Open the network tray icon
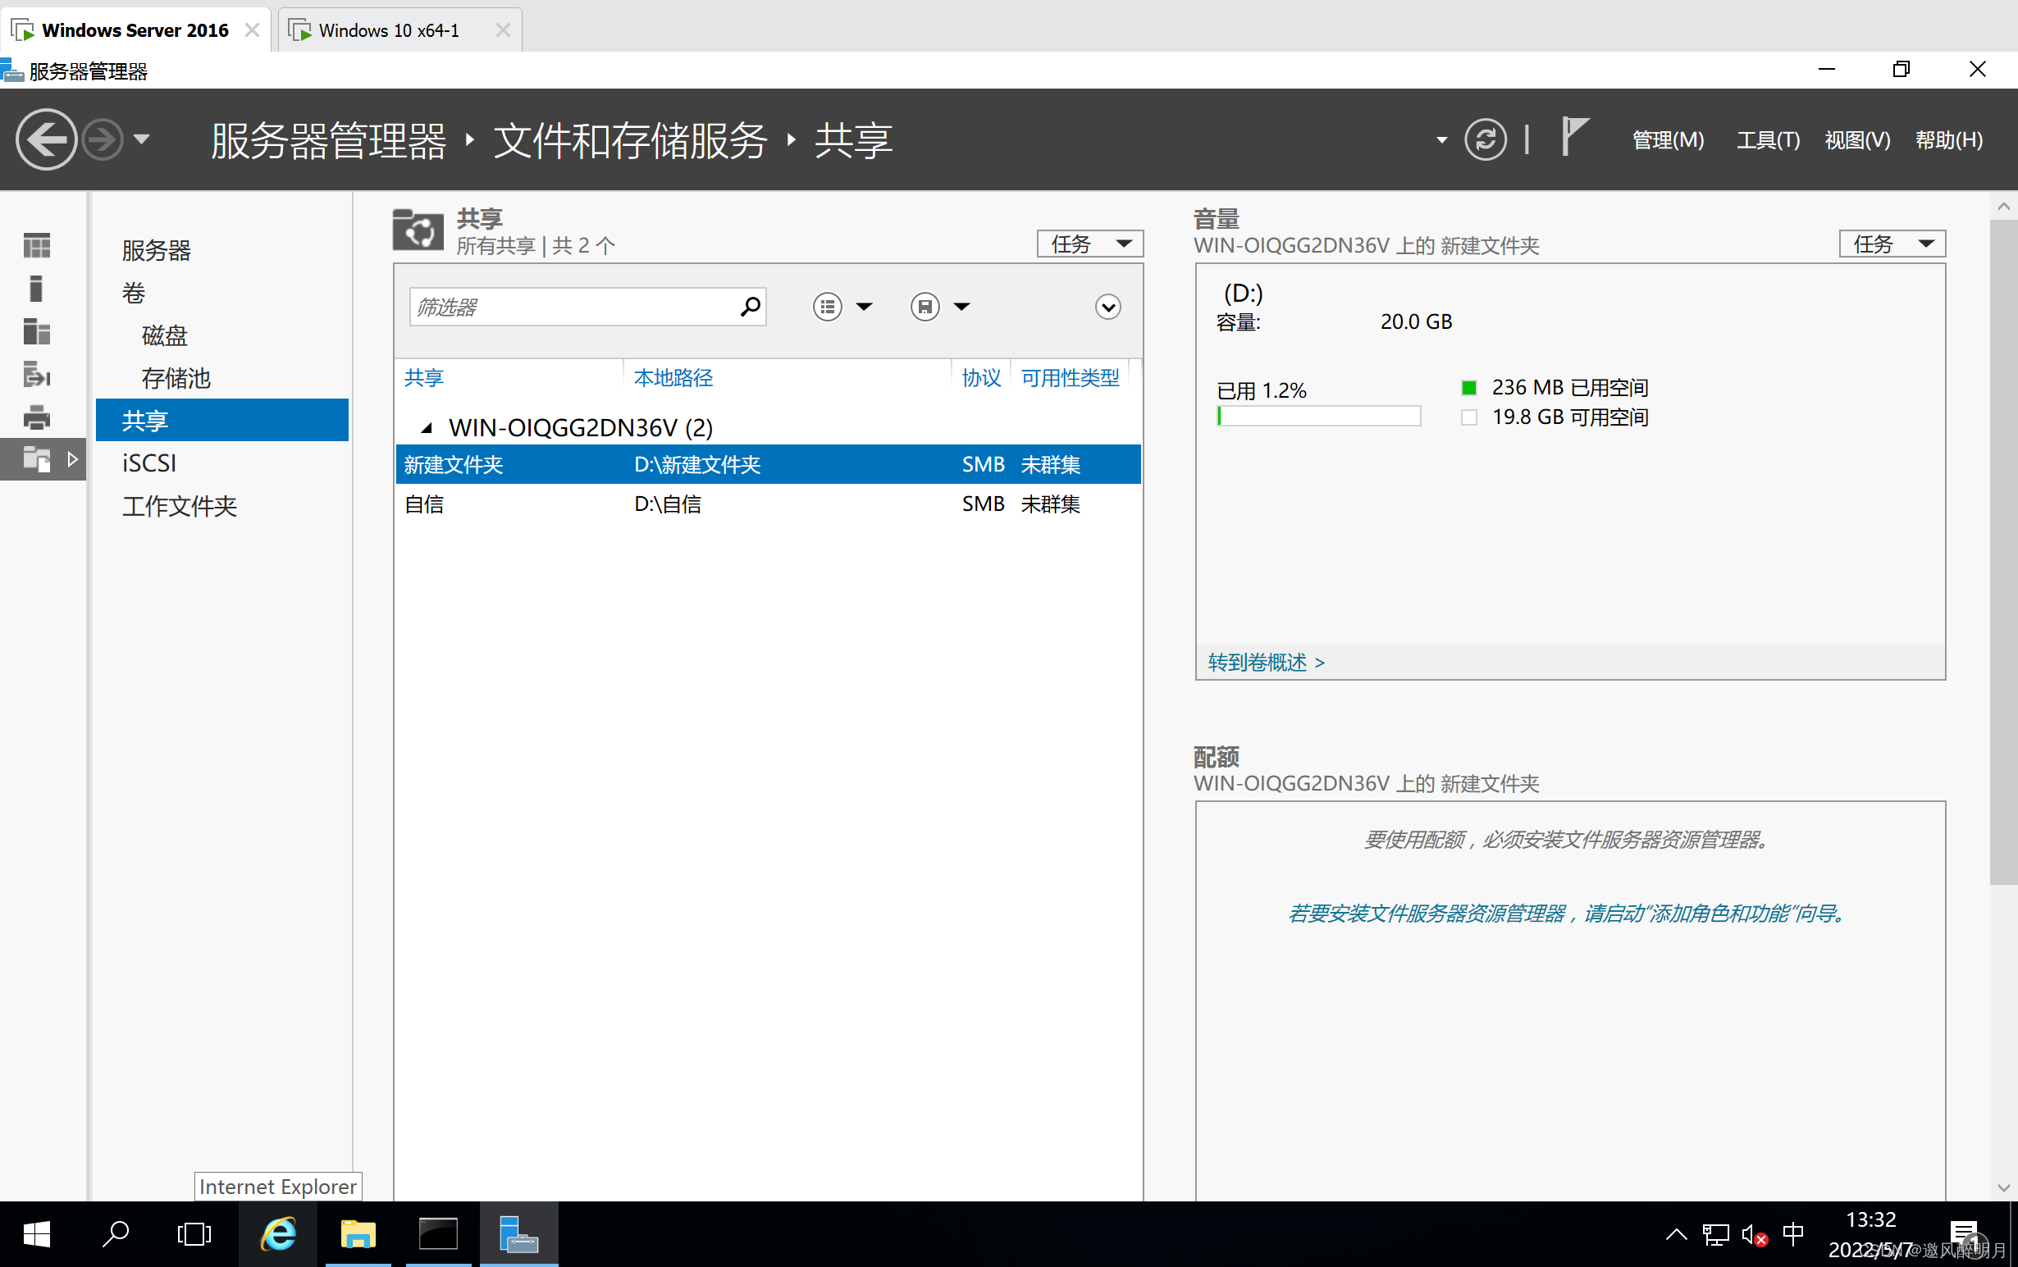Viewport: 2018px width, 1267px height. (x=1714, y=1233)
